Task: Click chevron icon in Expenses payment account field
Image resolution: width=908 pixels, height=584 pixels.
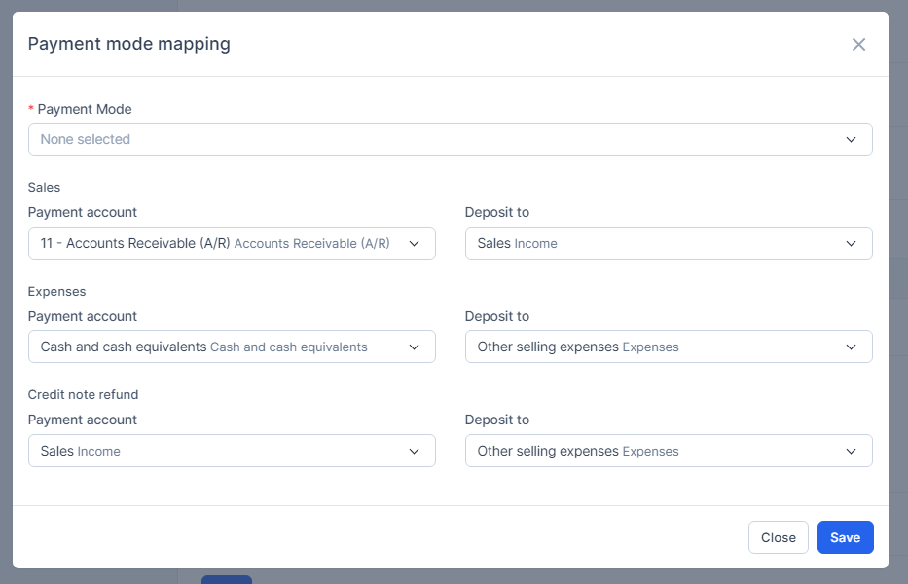Action: click(414, 347)
